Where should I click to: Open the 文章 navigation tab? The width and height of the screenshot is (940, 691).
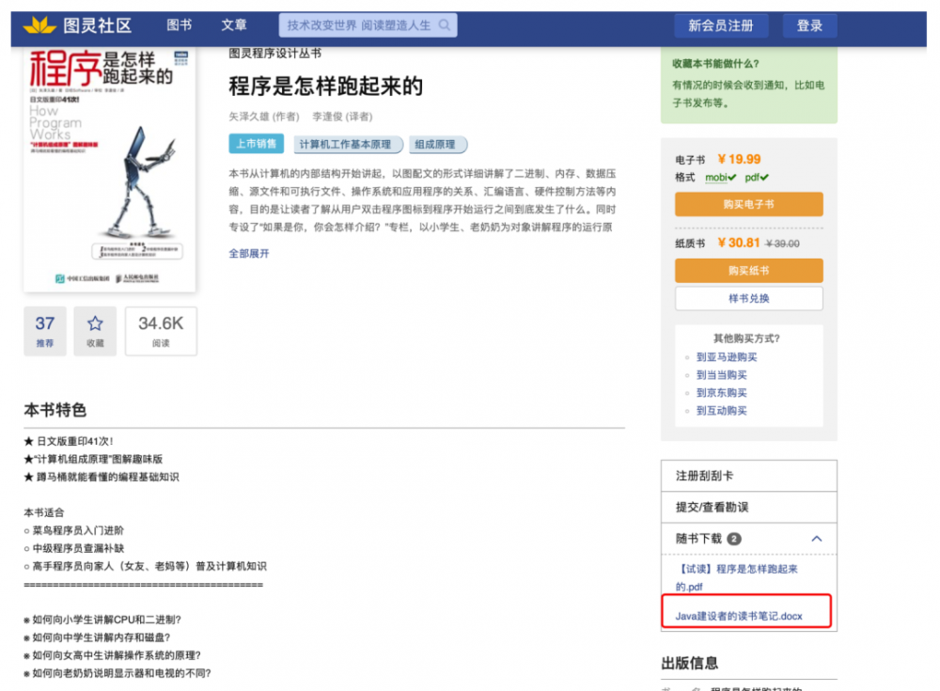234,24
